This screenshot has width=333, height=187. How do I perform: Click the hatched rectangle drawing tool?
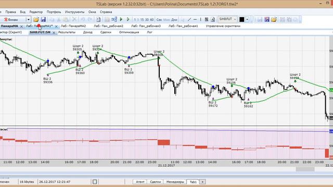point(207,20)
